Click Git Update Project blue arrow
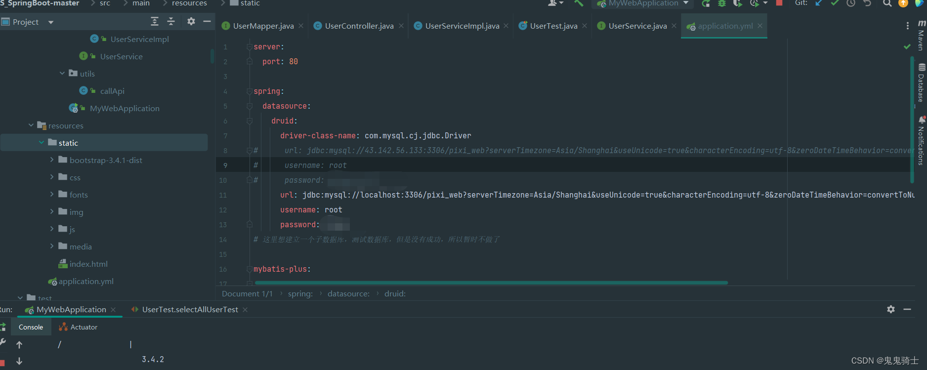The height and width of the screenshot is (370, 927). click(819, 3)
